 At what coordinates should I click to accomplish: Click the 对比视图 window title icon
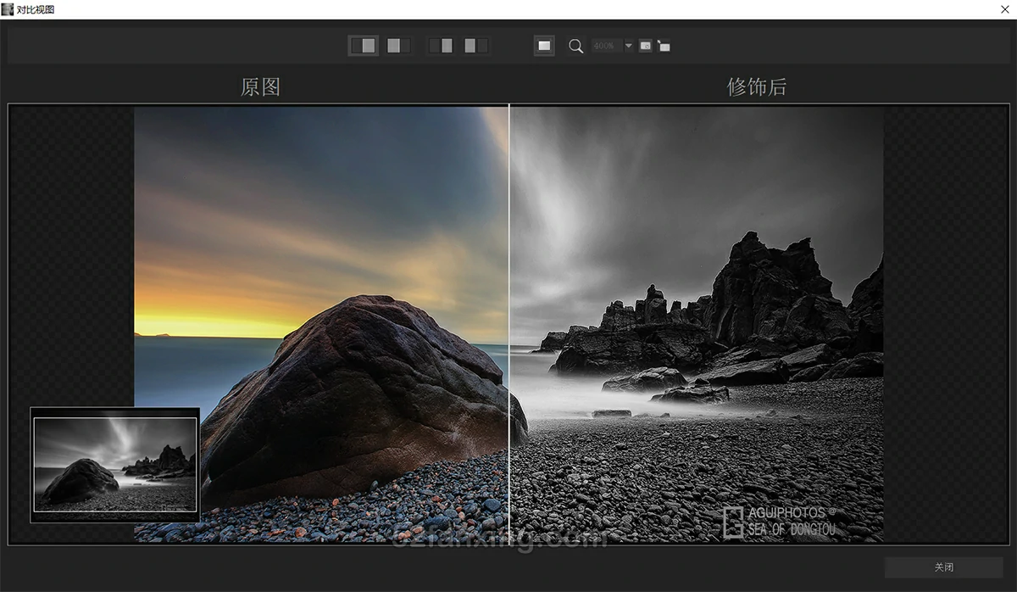8,8
